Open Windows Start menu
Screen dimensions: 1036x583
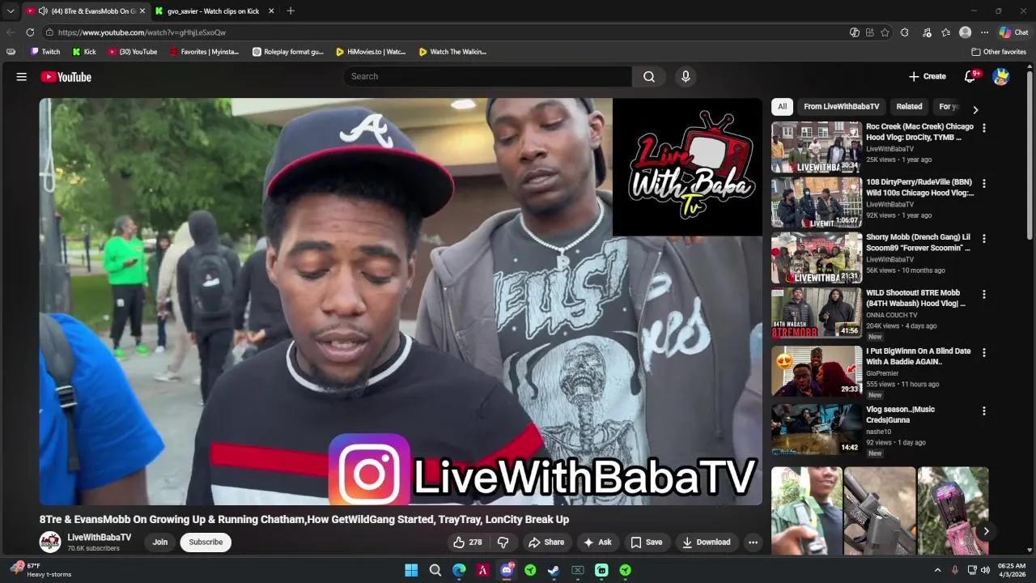click(411, 570)
